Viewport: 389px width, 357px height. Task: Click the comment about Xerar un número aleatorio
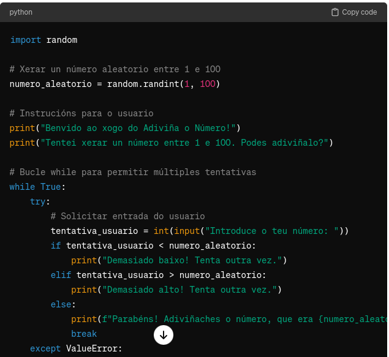115,69
